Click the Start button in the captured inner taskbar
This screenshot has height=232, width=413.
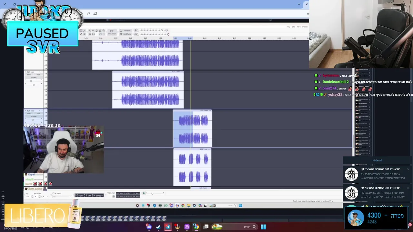point(240,206)
